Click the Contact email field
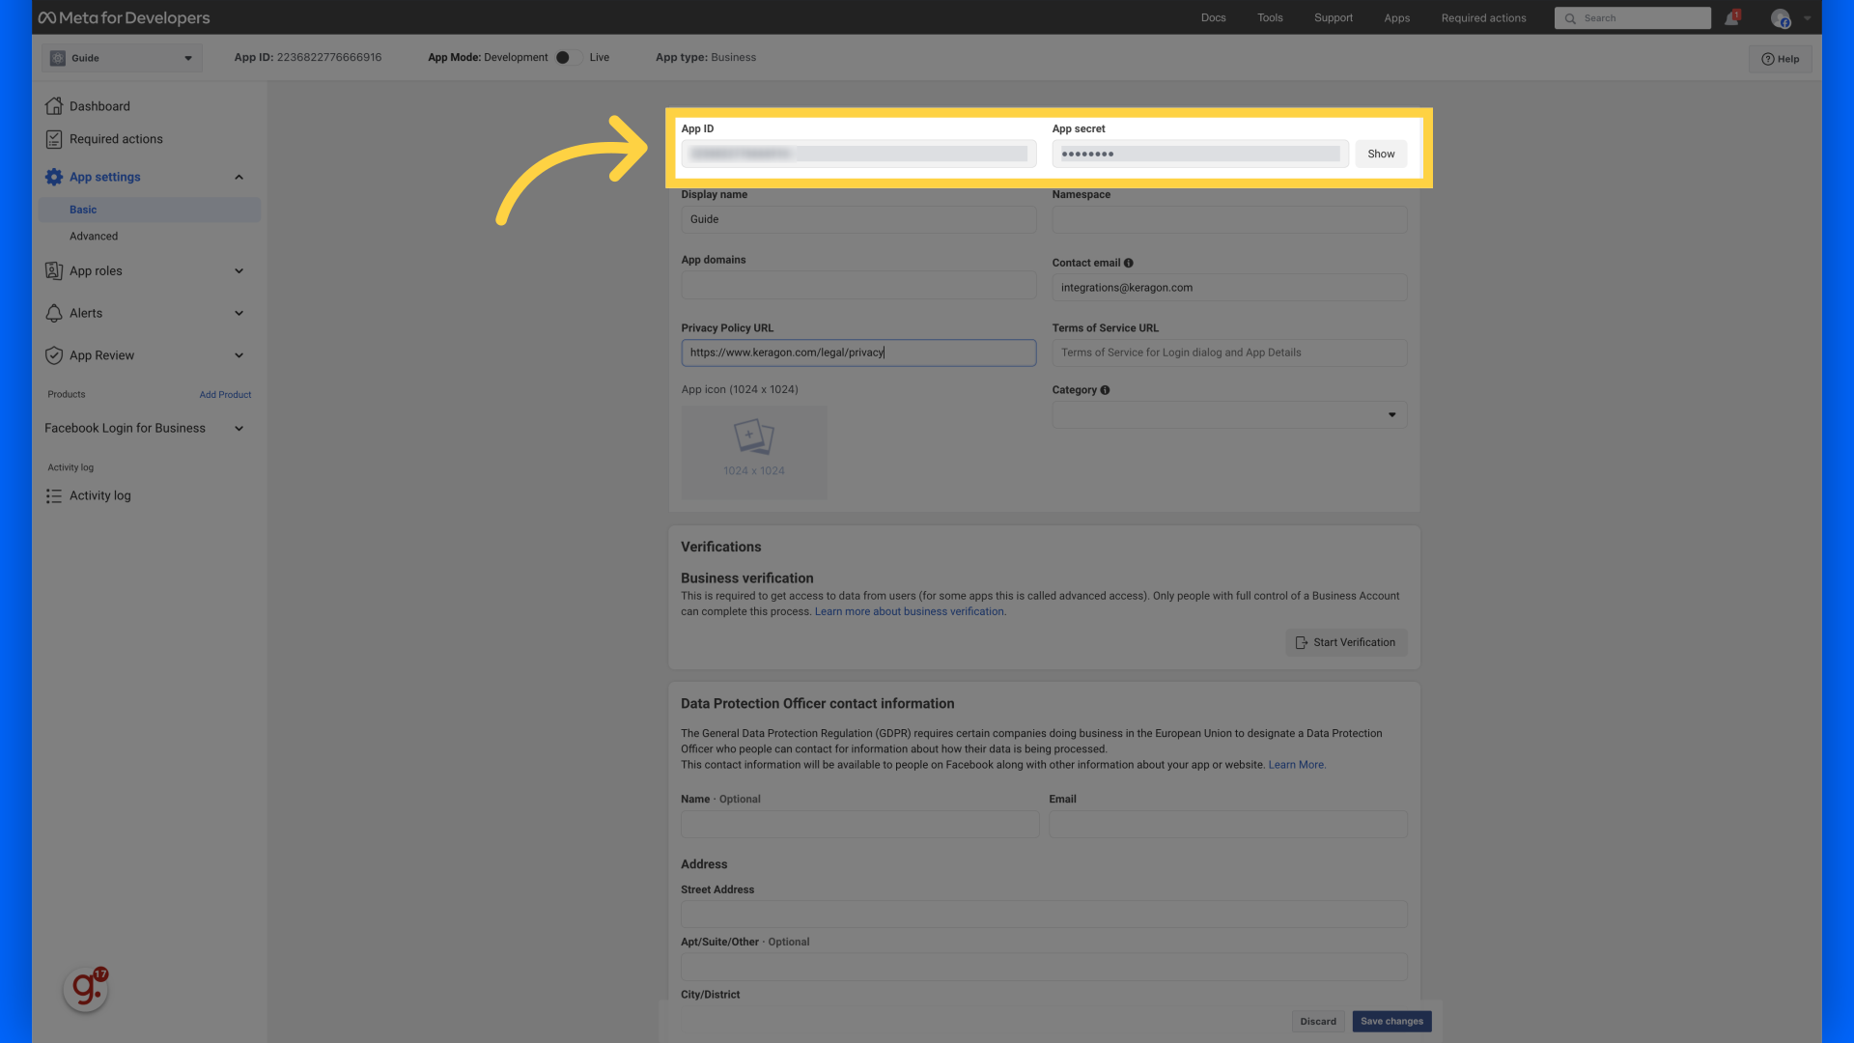 tap(1229, 288)
